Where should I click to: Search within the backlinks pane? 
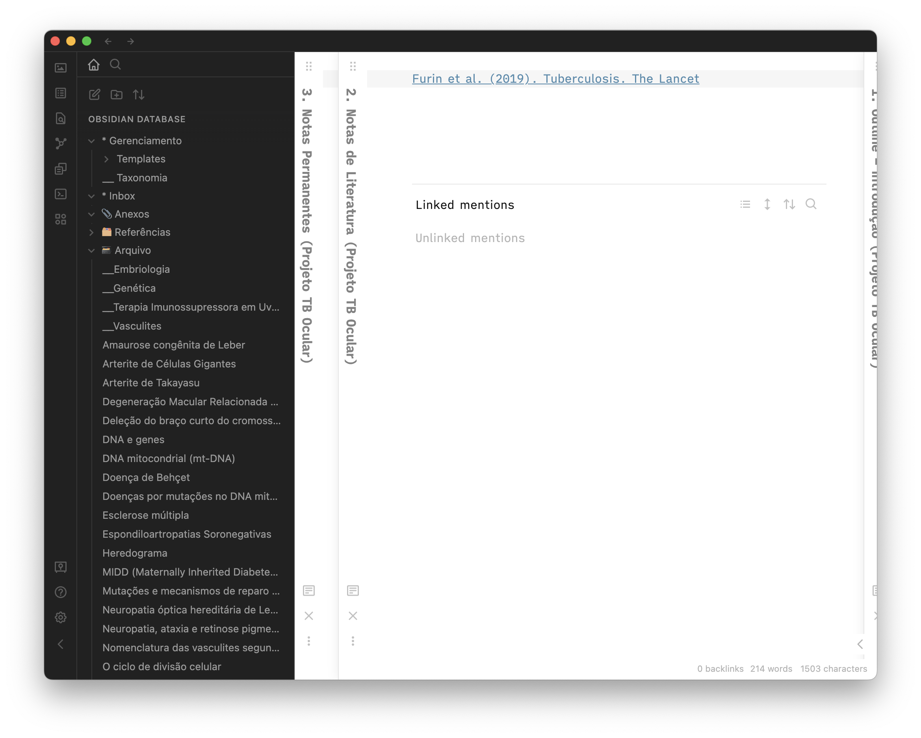(x=811, y=204)
